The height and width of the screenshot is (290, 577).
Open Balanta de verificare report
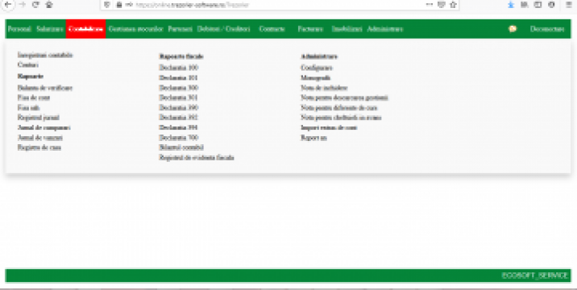click(45, 88)
